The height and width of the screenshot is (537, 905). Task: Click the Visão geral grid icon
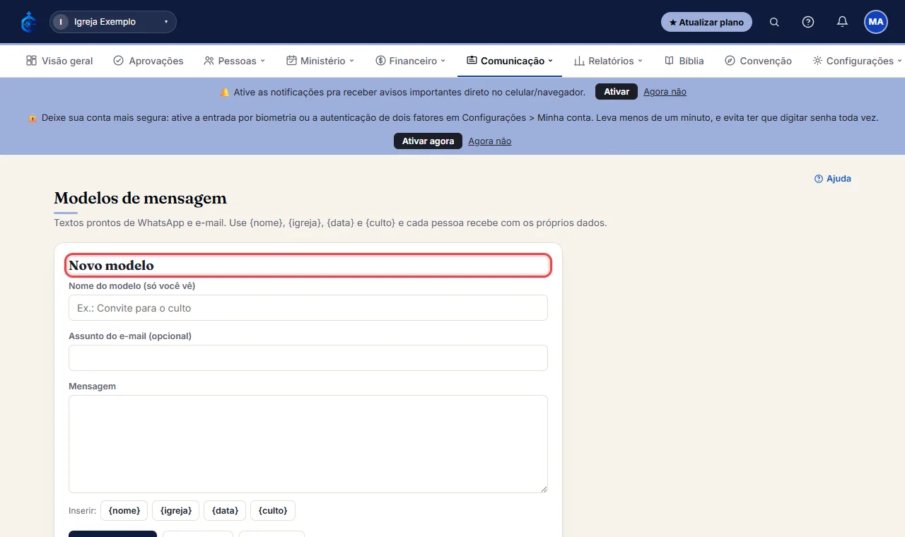click(x=31, y=61)
